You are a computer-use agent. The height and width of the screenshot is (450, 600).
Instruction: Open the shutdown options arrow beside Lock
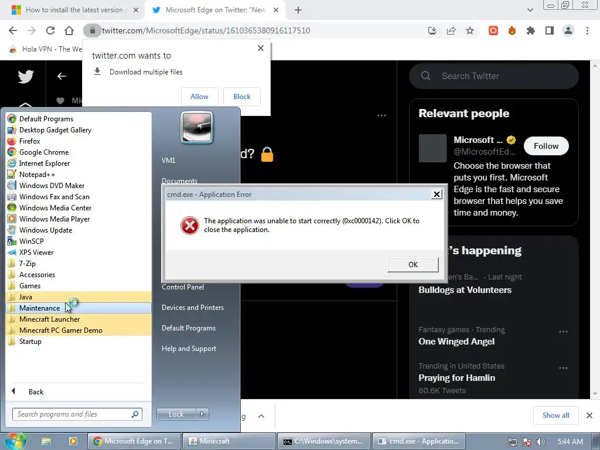[202, 414]
